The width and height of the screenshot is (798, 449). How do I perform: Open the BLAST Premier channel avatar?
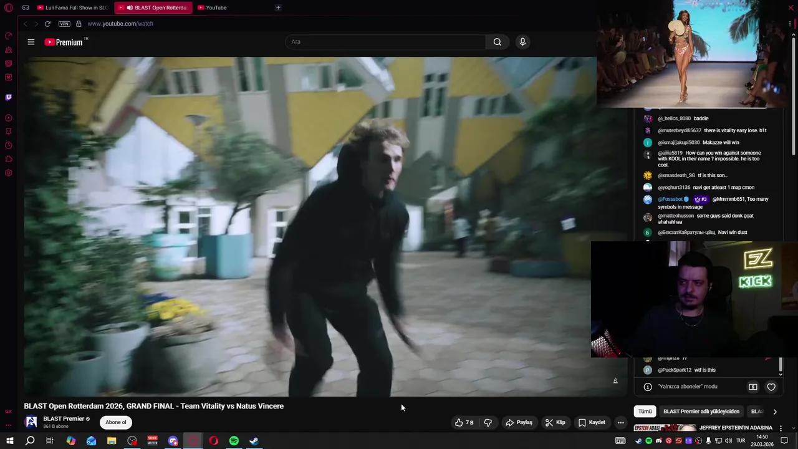(x=31, y=422)
